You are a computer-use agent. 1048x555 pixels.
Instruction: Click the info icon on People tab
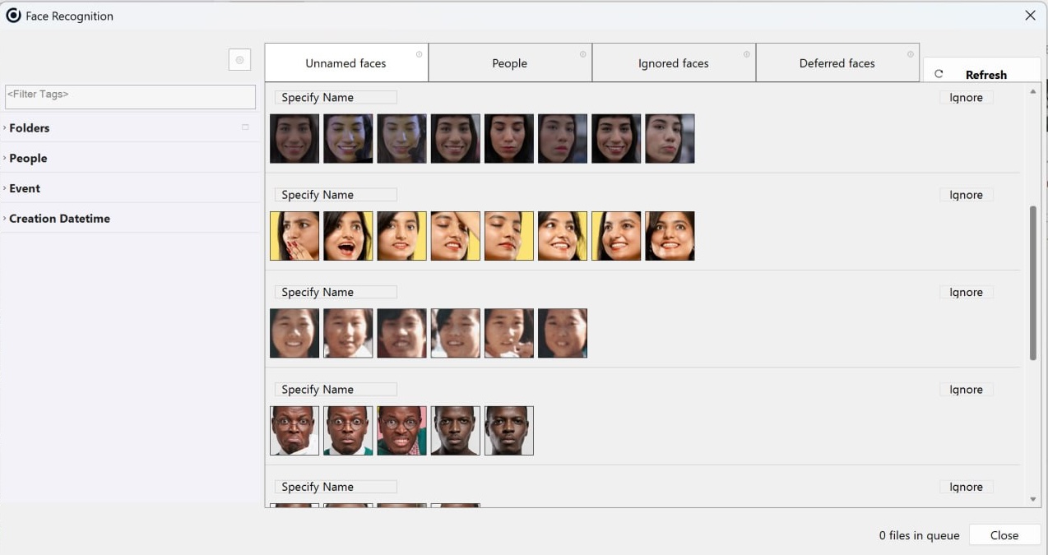point(582,55)
